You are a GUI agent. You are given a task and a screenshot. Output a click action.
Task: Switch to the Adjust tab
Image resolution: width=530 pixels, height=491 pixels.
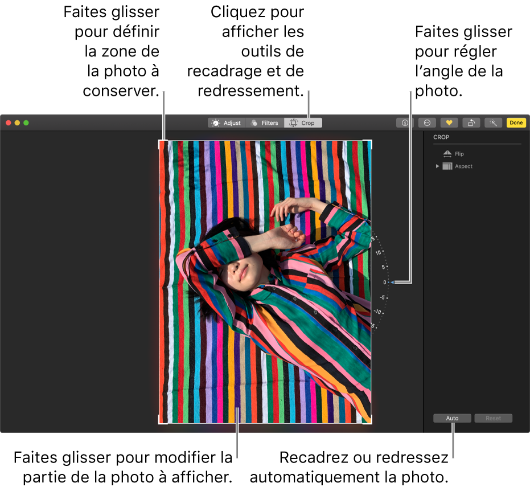tap(227, 123)
